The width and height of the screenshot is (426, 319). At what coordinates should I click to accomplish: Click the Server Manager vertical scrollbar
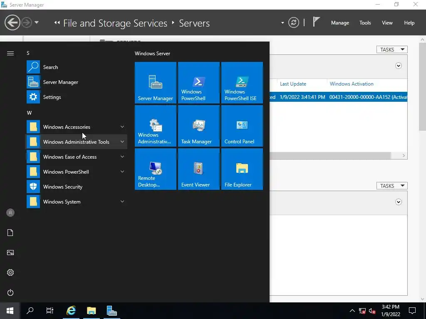coord(422,87)
